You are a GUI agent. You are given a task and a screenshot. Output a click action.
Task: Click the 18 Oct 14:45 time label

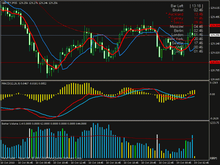96,163
